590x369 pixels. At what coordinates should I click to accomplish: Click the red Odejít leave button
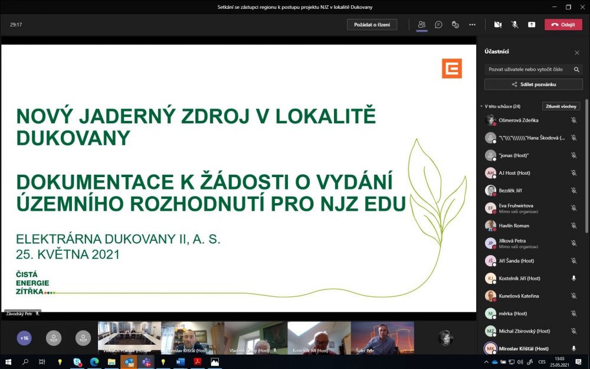click(x=563, y=24)
